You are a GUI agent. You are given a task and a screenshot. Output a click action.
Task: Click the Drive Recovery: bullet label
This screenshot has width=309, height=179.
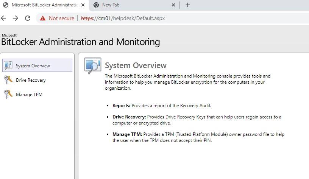(129, 117)
